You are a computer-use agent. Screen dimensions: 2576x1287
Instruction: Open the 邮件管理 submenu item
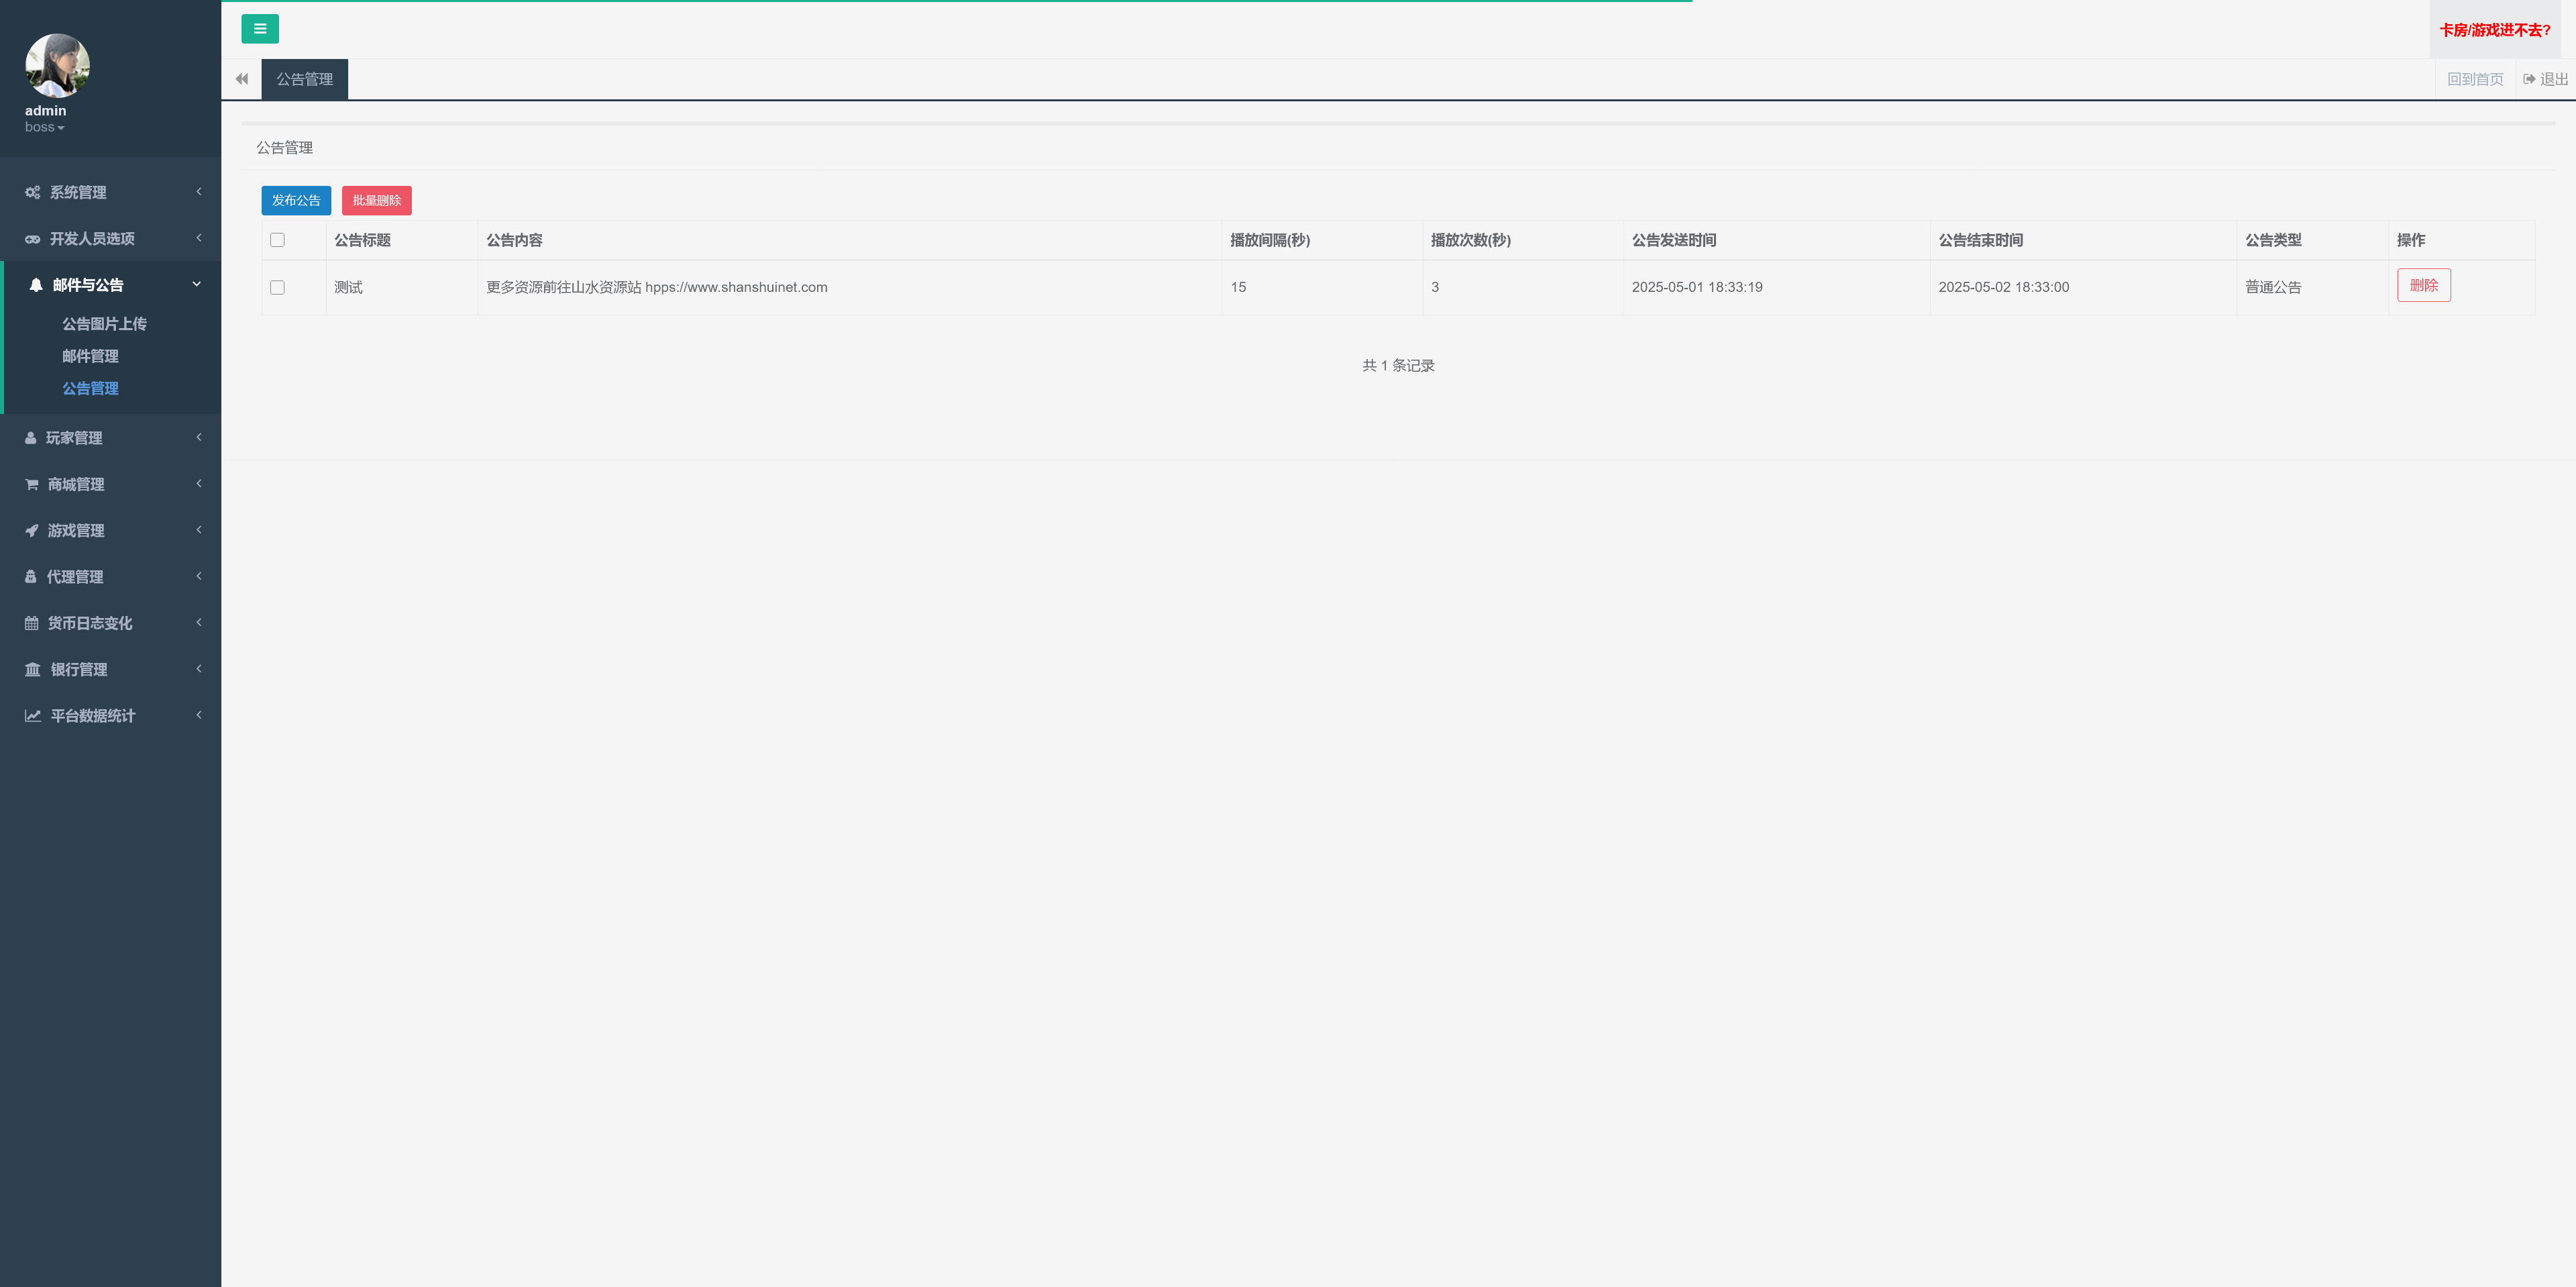(x=90, y=356)
